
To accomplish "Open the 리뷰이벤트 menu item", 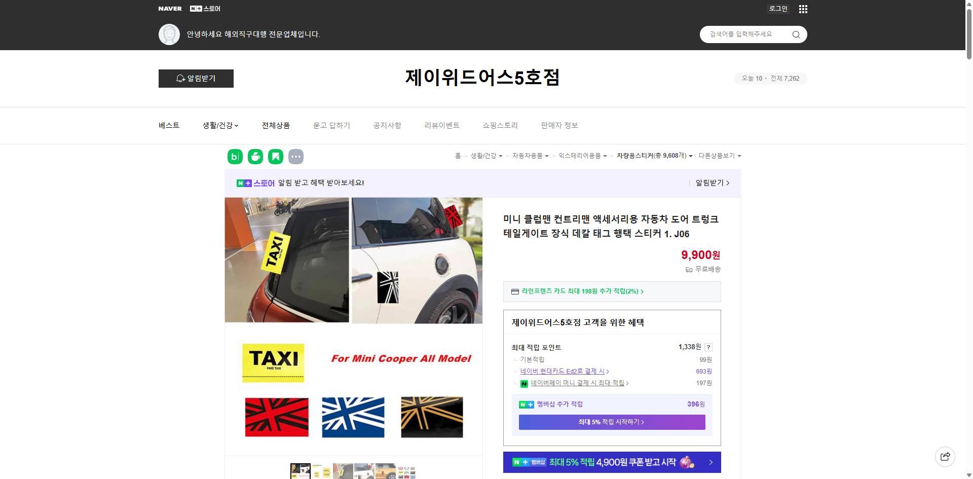I will [x=442, y=125].
